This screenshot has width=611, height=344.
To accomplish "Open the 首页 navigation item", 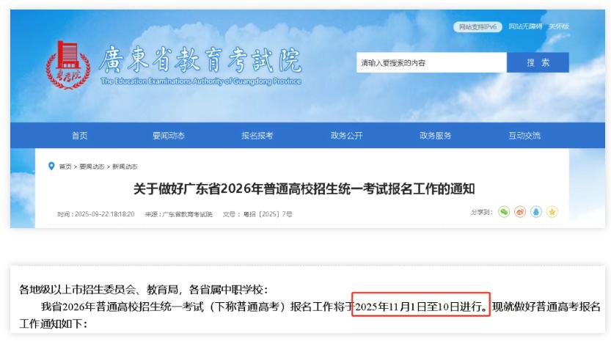I will coord(79,136).
